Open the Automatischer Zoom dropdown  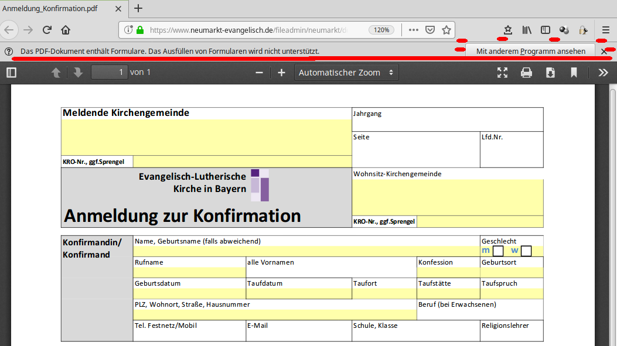(x=346, y=73)
